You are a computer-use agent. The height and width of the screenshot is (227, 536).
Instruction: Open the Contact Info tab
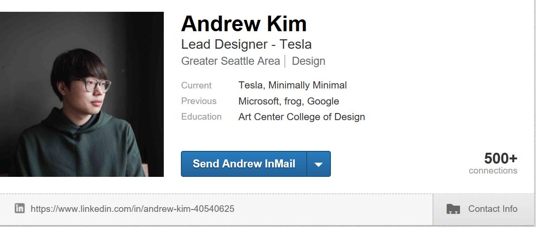pos(492,209)
